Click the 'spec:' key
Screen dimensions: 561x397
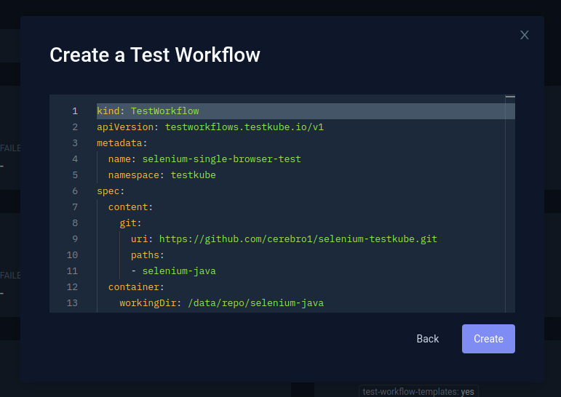click(x=111, y=191)
